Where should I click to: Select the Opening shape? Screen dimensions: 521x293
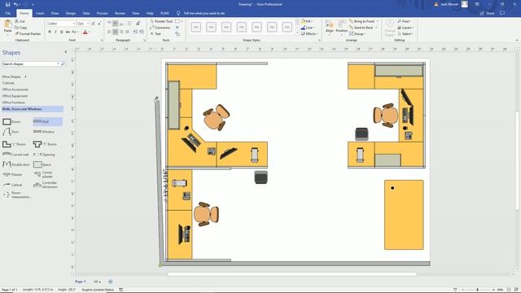click(x=45, y=155)
